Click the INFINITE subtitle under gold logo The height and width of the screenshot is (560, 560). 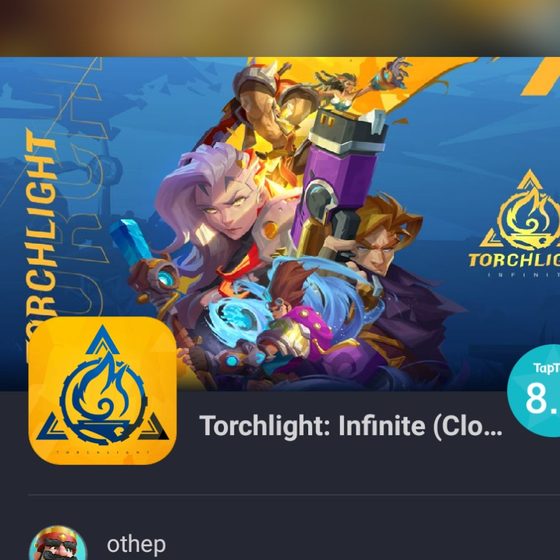(523, 275)
